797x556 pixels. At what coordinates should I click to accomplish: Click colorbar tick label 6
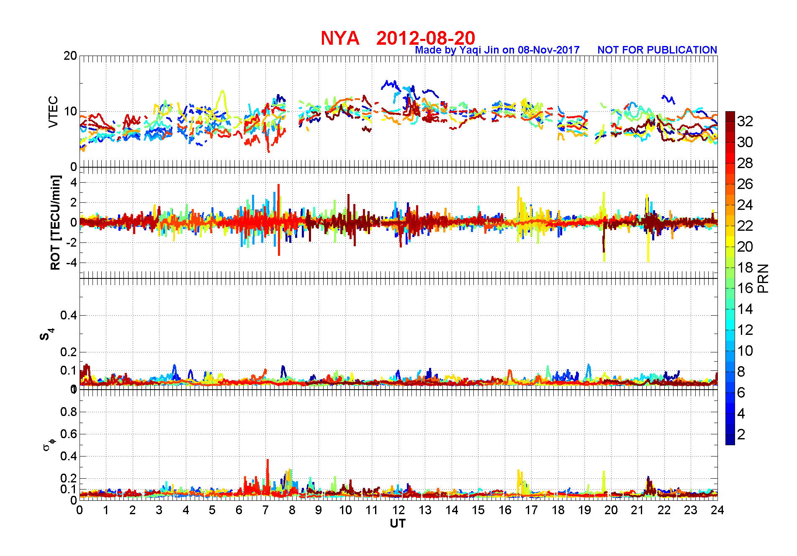[x=741, y=393]
